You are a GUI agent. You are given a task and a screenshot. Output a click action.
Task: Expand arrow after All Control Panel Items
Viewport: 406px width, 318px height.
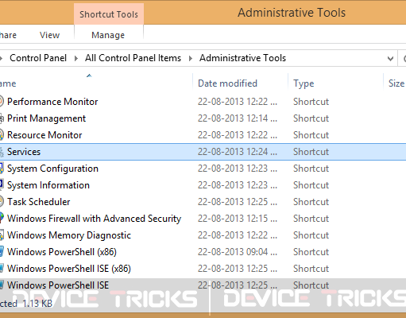(191, 58)
